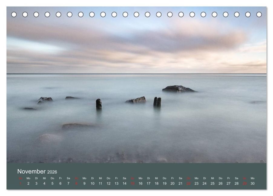The width and height of the screenshot is (273, 196).
Task: Click the first binding hole at top left
Action: [14, 15]
